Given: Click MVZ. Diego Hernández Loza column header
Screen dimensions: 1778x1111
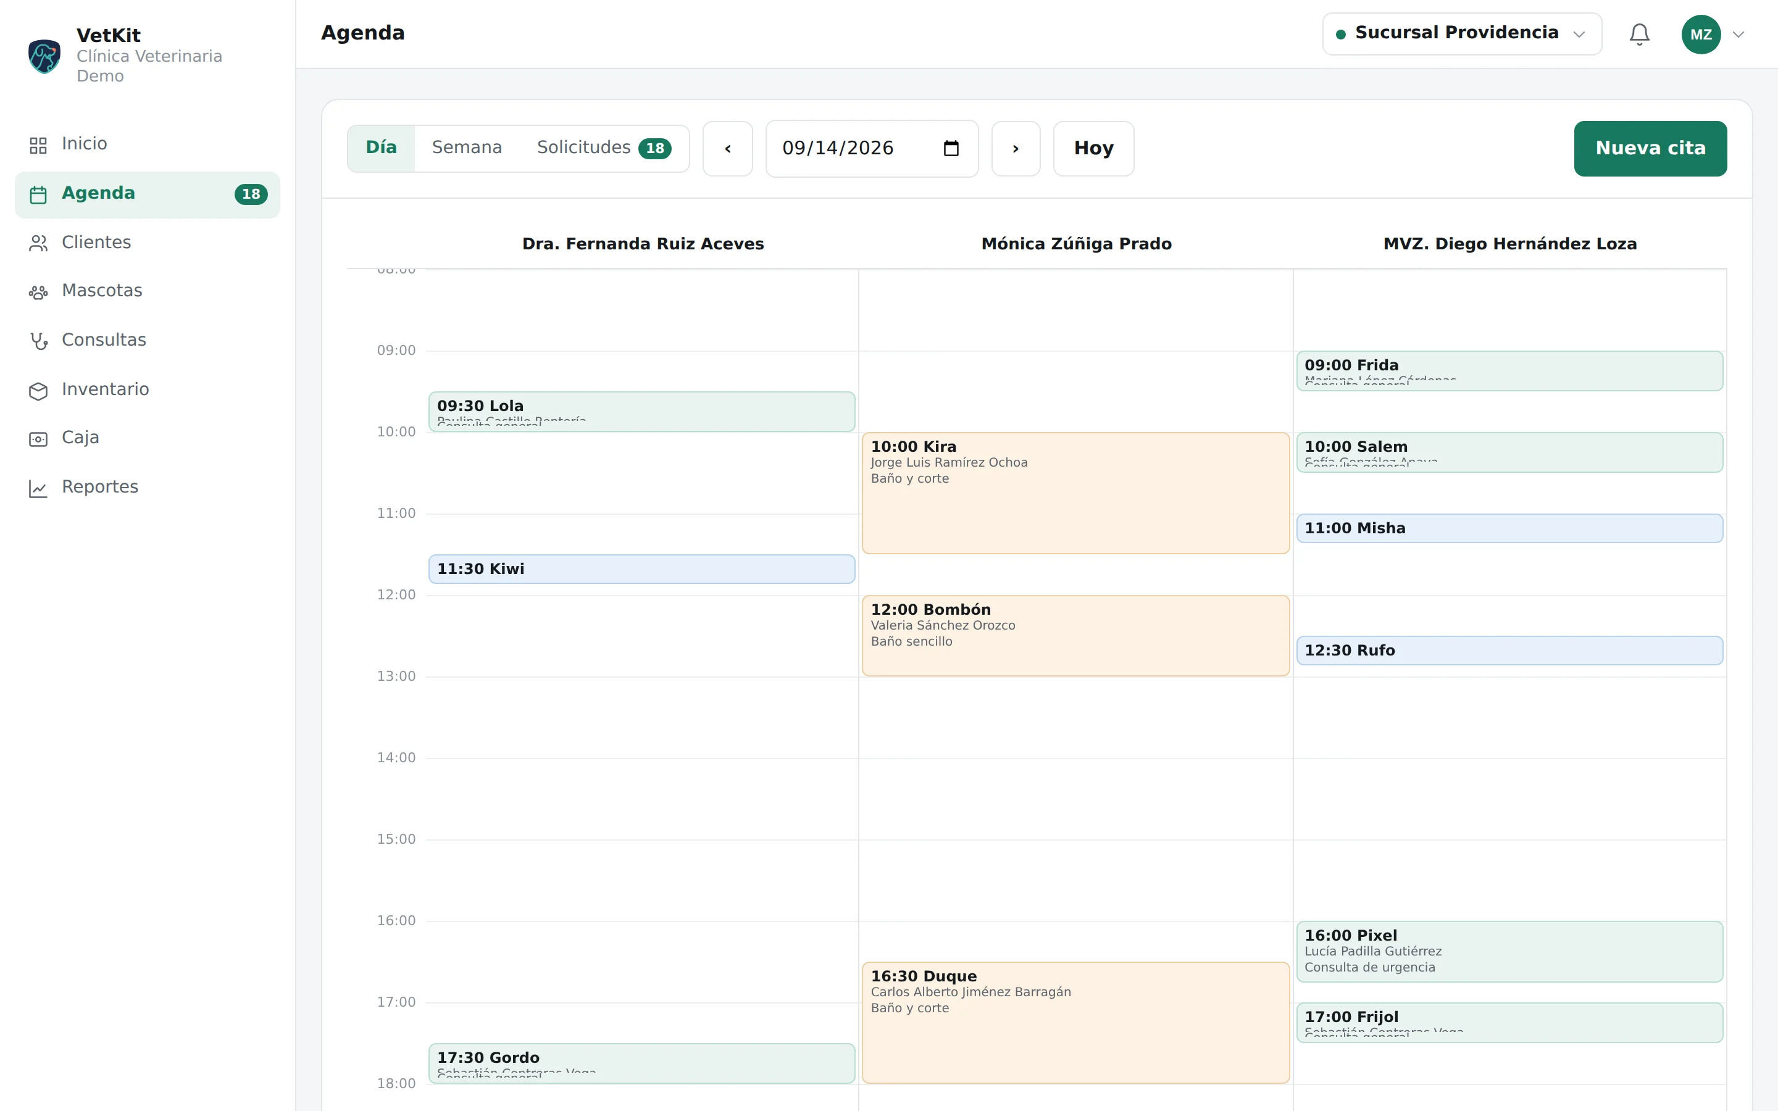Looking at the screenshot, I should point(1510,244).
